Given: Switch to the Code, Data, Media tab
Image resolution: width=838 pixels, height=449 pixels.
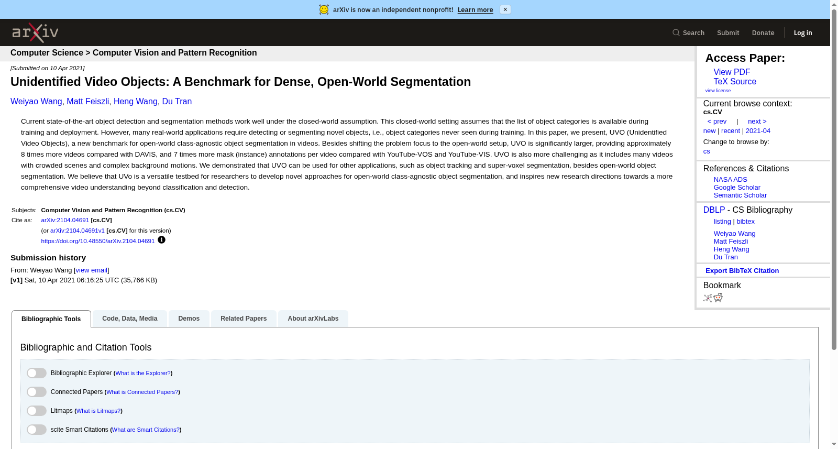Looking at the screenshot, I should (130, 319).
